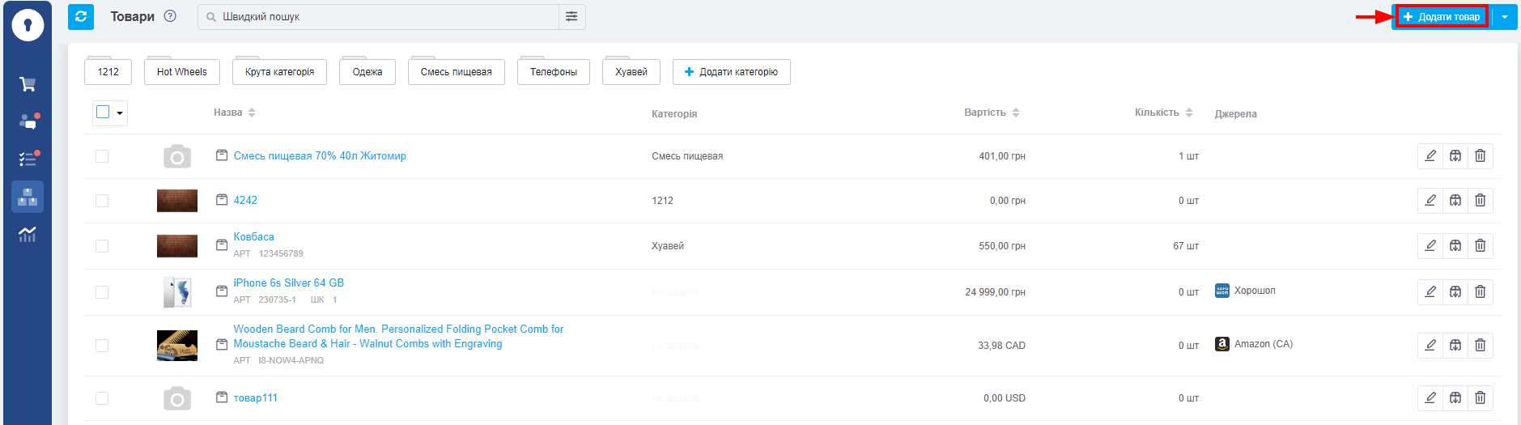Select the checkbox for товар111
The width and height of the screenshot is (1521, 425).
pos(102,398)
